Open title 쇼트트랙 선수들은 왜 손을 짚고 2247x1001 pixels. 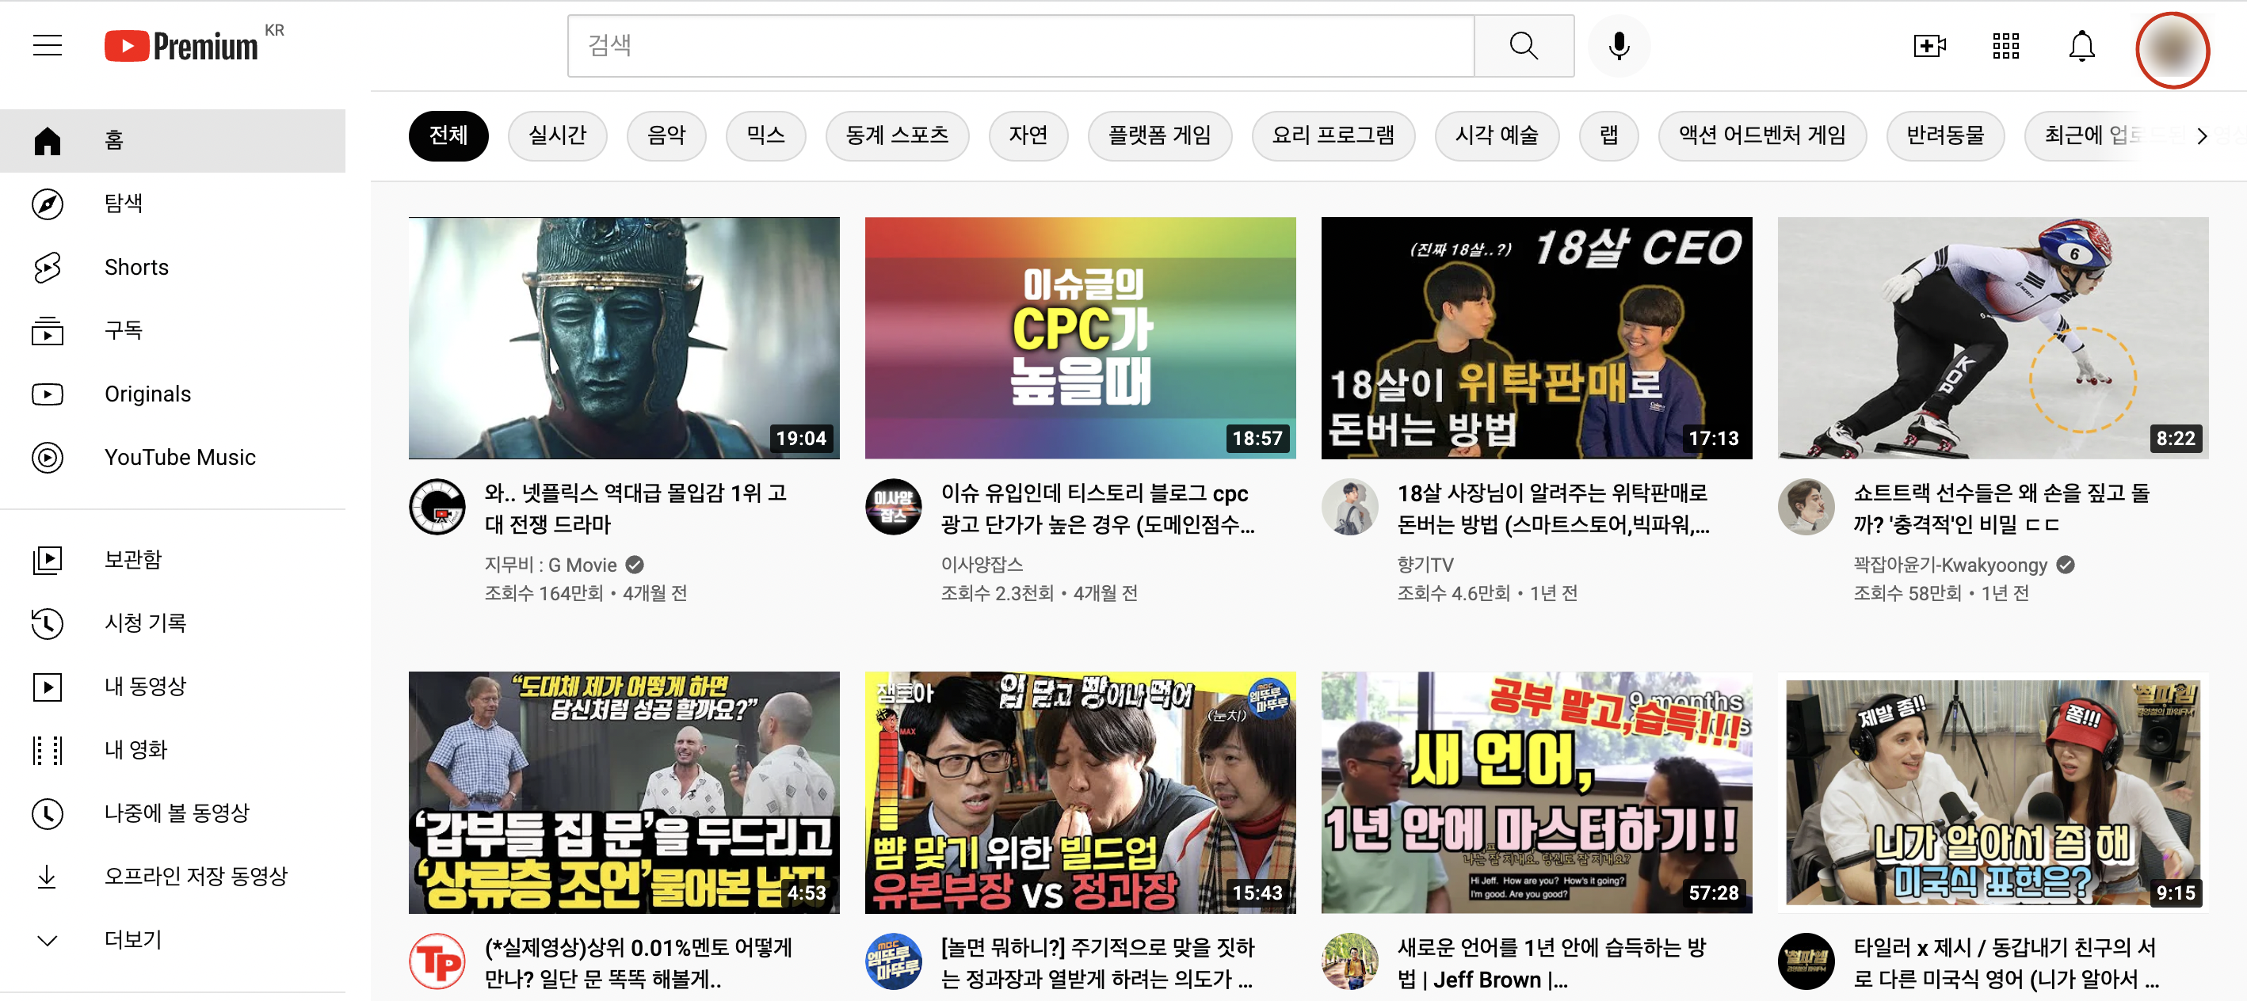2001,508
